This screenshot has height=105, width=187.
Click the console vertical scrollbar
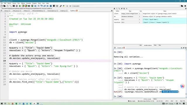click(186, 73)
